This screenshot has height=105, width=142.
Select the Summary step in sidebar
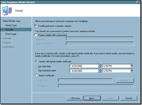click(7, 38)
